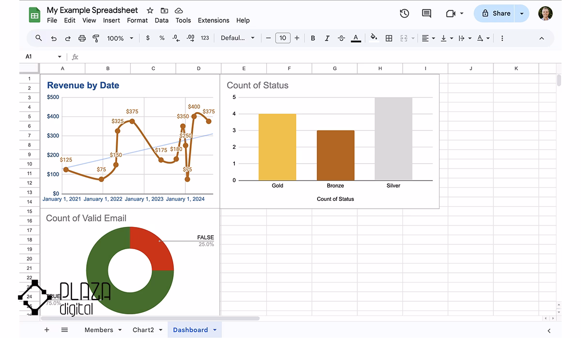Toggle strikethrough formatting
581x338 pixels.
coord(341,38)
